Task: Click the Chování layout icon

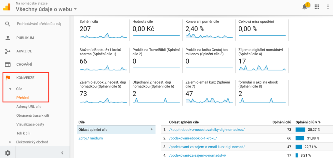Action: pos(8,65)
